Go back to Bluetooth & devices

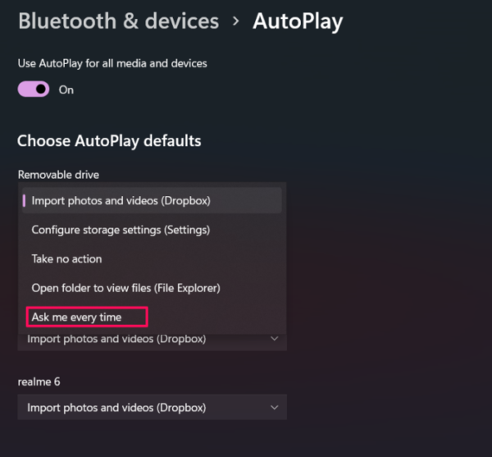(x=118, y=21)
